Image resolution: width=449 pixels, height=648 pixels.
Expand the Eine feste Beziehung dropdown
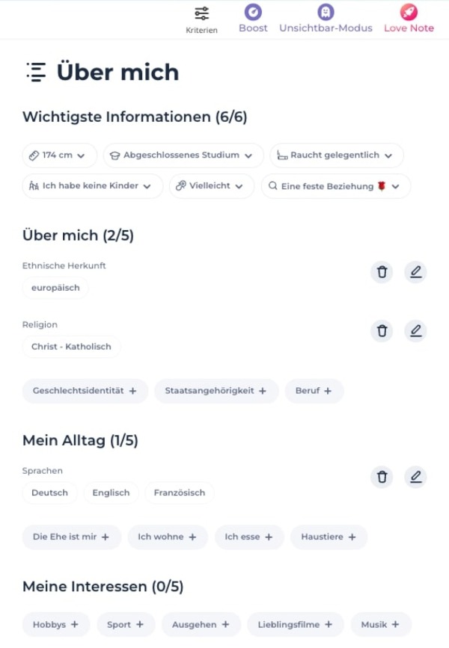coord(335,186)
